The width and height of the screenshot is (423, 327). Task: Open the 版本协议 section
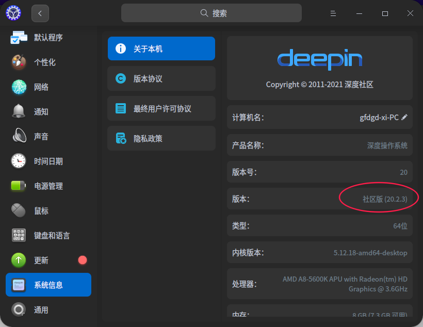coord(161,78)
